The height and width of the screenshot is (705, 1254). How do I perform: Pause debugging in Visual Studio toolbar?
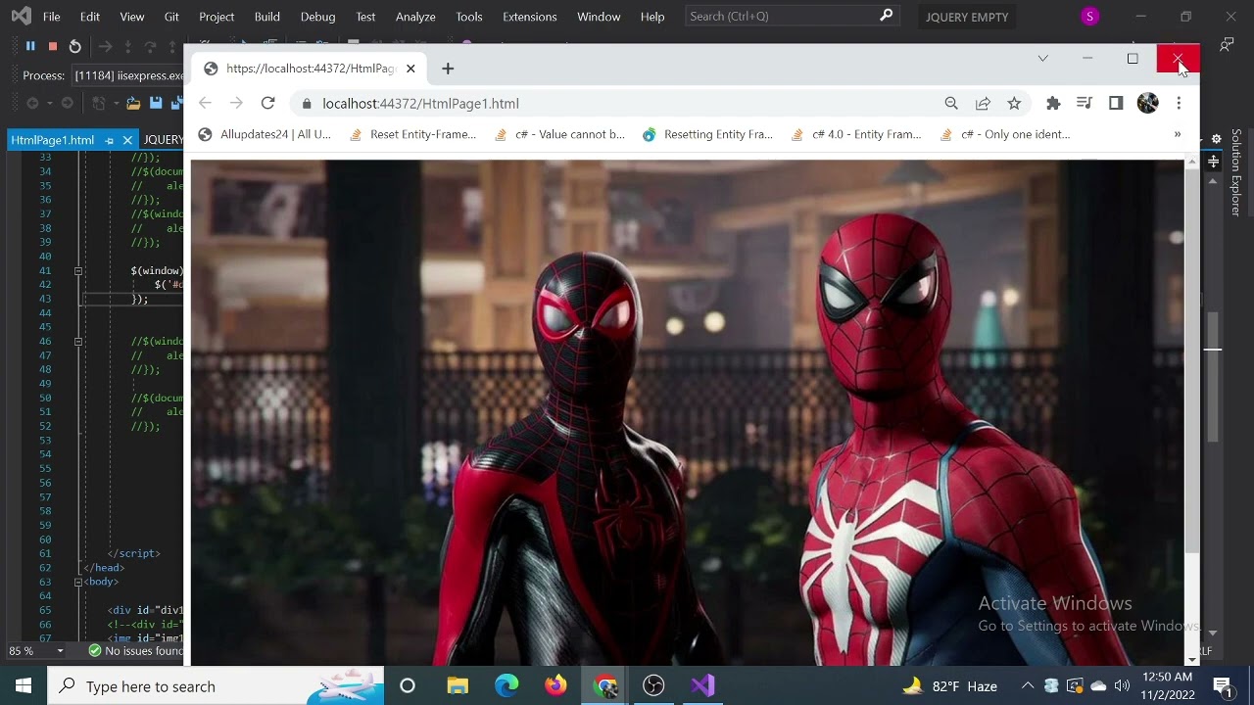(30, 46)
